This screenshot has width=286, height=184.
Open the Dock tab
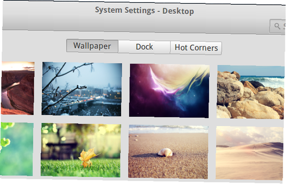pyautogui.click(x=144, y=47)
